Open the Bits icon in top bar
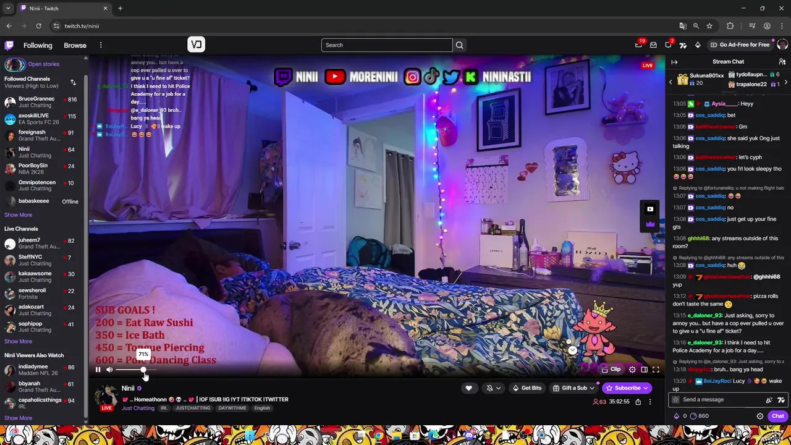 pyautogui.click(x=698, y=44)
